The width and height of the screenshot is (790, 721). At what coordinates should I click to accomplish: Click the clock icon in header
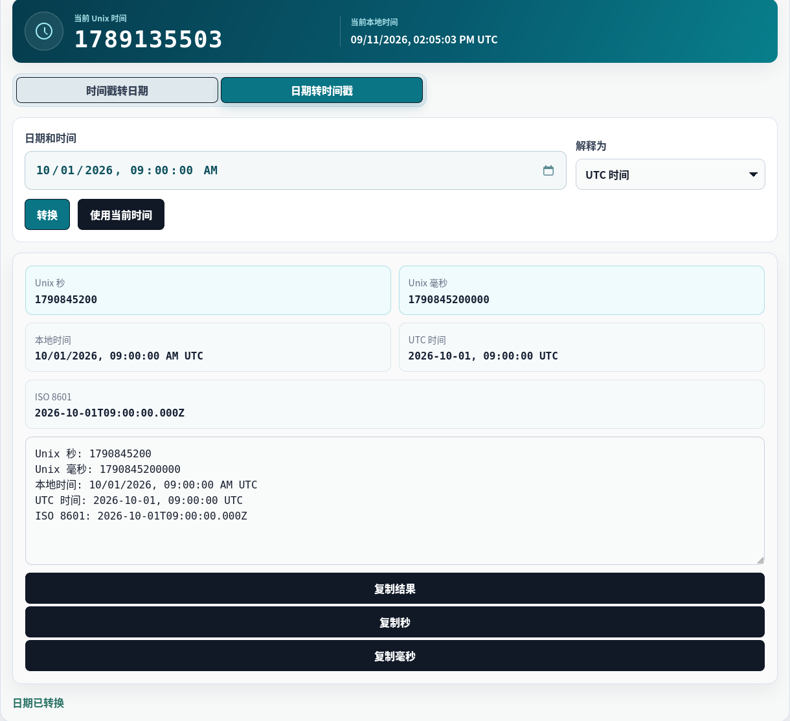[44, 31]
